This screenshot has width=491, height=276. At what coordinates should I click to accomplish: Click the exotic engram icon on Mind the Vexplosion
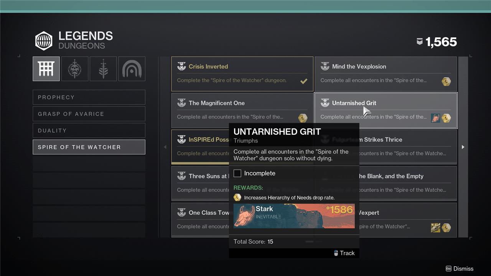tap(446, 81)
